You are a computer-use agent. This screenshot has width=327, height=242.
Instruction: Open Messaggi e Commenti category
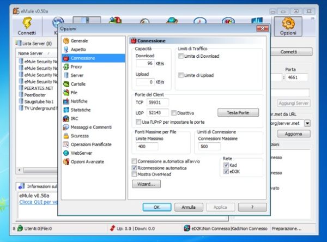click(91, 127)
